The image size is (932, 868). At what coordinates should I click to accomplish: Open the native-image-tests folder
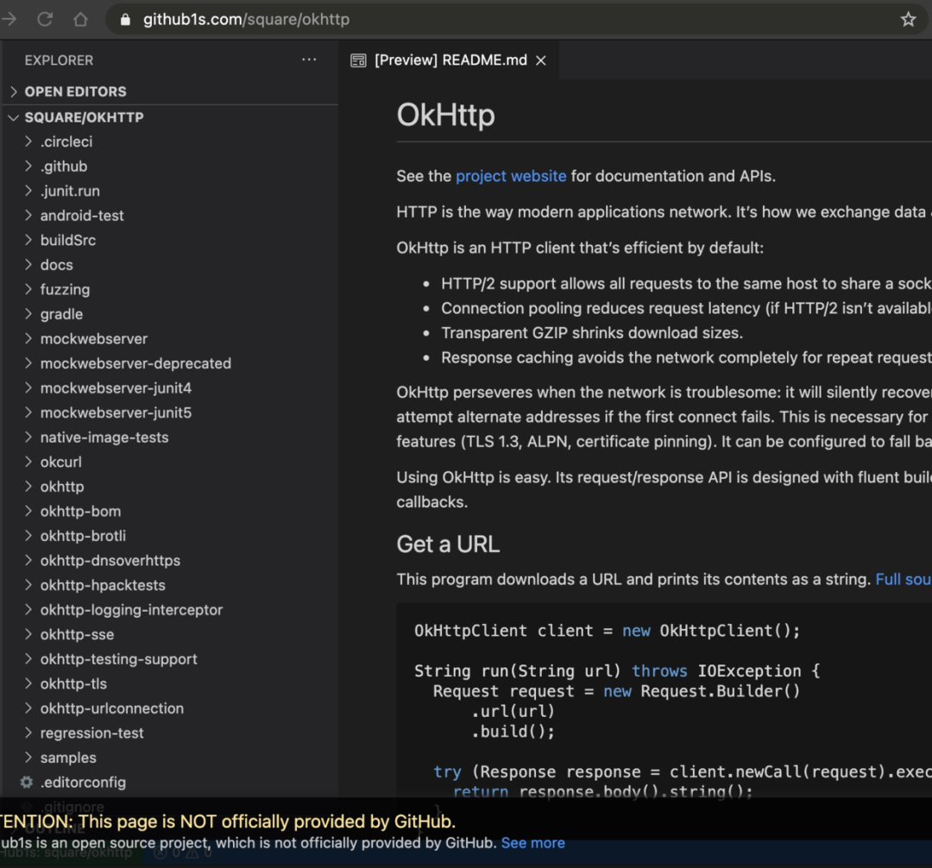pos(169,437)
